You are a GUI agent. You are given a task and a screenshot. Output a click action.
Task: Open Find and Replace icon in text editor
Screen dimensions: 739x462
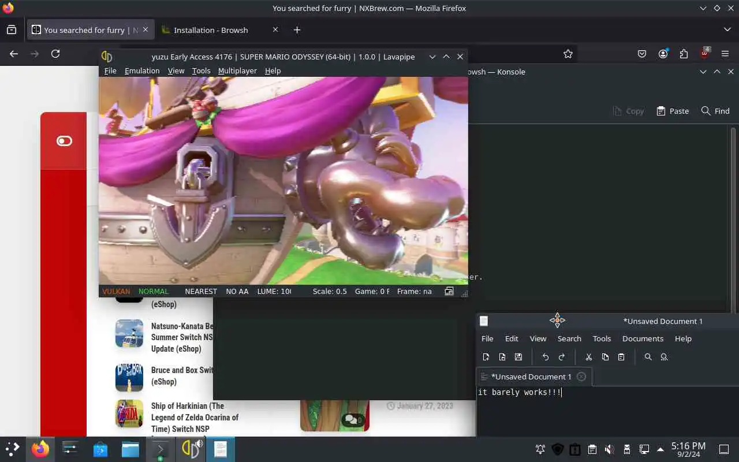[x=664, y=357]
